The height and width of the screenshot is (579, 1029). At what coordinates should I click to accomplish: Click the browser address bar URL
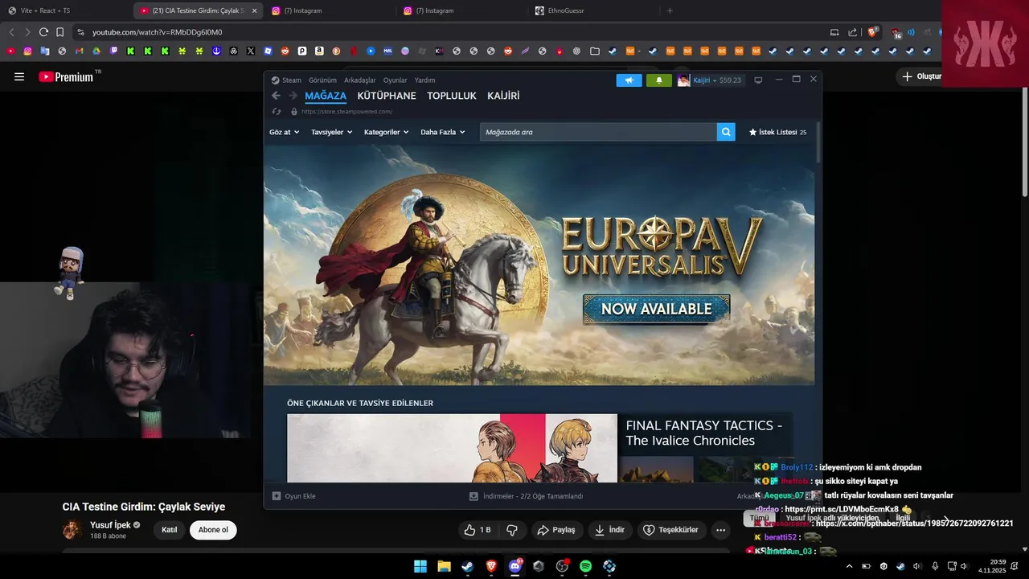point(157,32)
